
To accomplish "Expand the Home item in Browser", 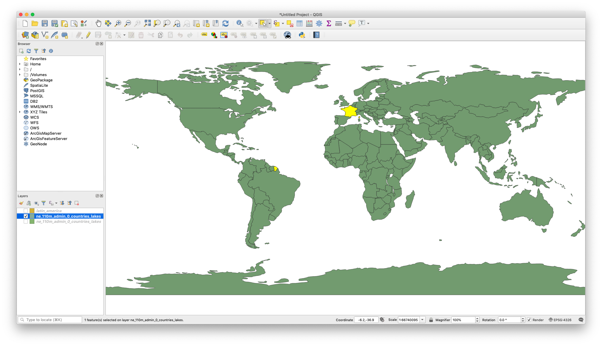I will coord(20,64).
